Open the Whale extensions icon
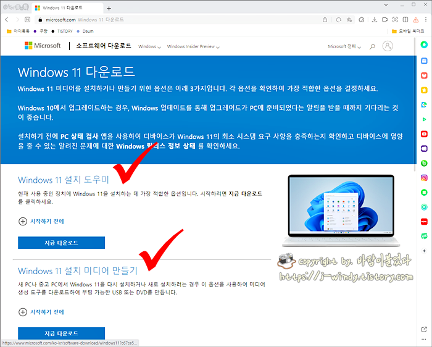 coord(362,20)
